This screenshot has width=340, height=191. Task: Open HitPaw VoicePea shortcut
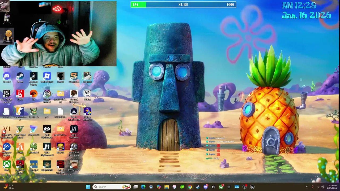point(87,114)
